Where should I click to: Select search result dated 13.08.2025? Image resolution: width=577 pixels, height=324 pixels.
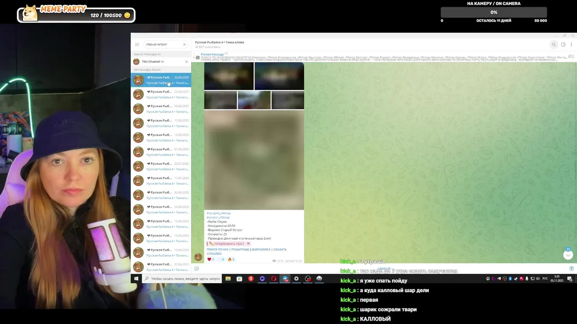pos(161,138)
